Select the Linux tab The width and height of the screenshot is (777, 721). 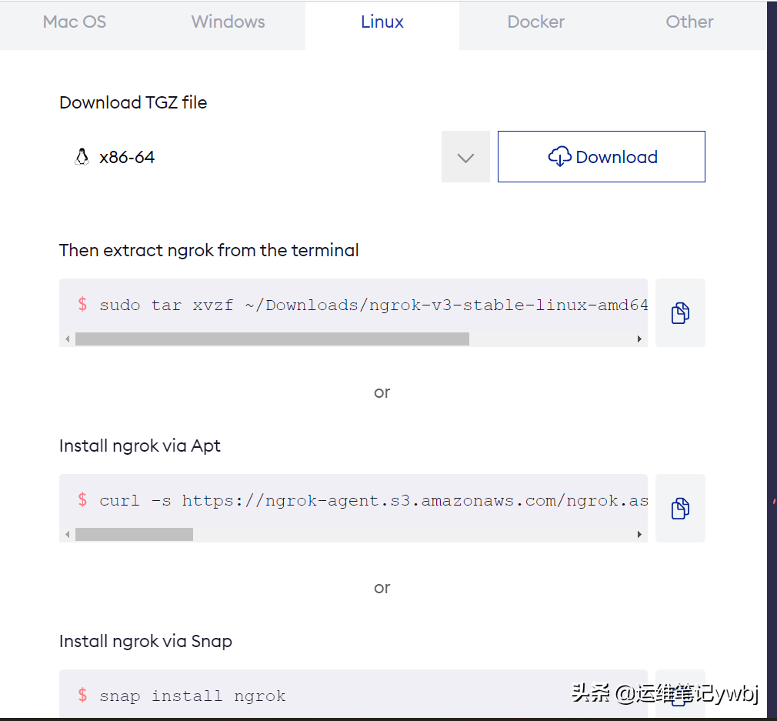coord(382,22)
